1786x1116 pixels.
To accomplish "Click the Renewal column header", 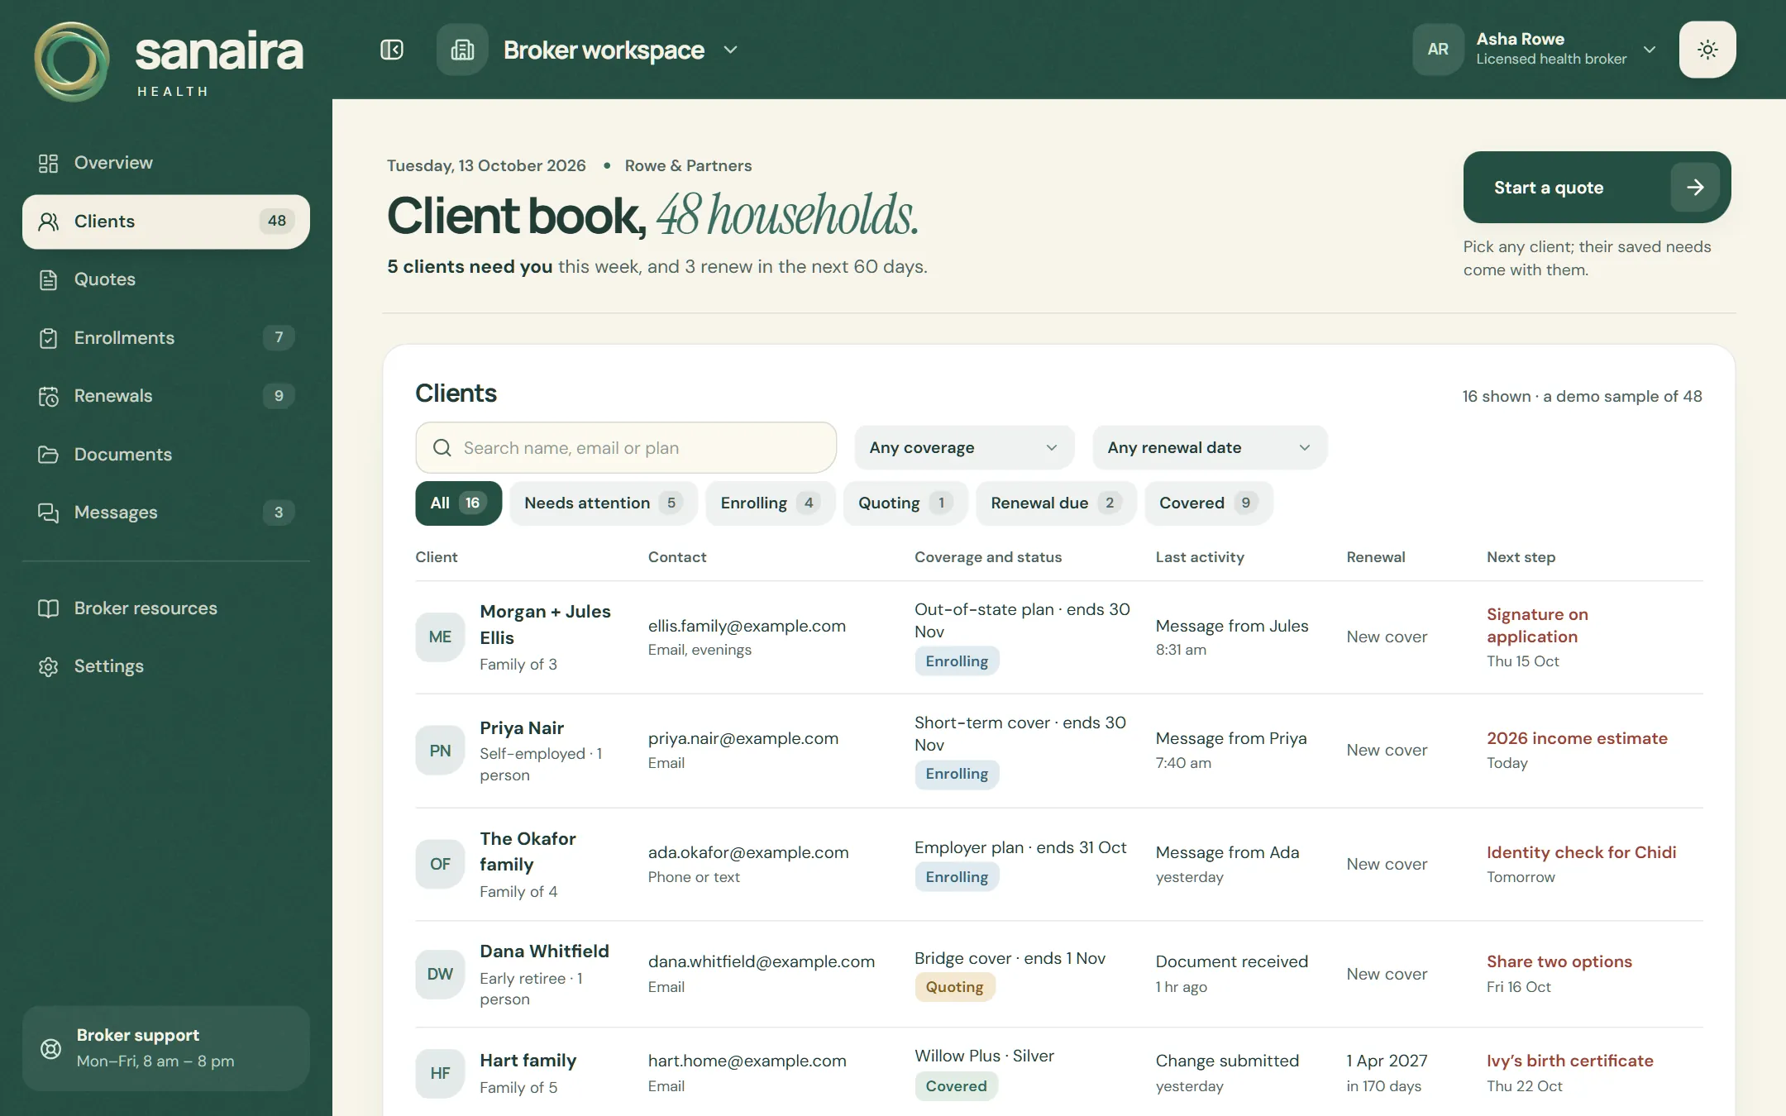I will [1375, 557].
